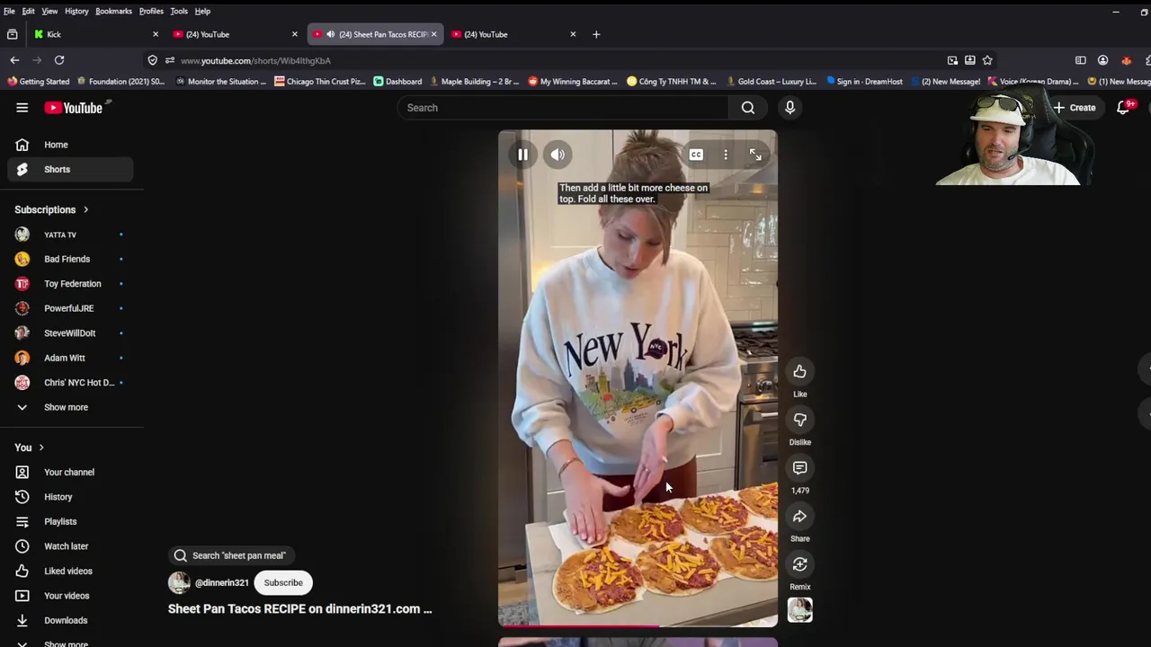
Task: Open the Dashboard bookmark
Action: [x=397, y=81]
